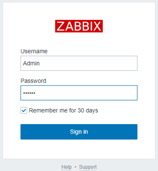Toggle the Remember me checkbox
The height and width of the screenshot is (171, 158).
[24, 110]
